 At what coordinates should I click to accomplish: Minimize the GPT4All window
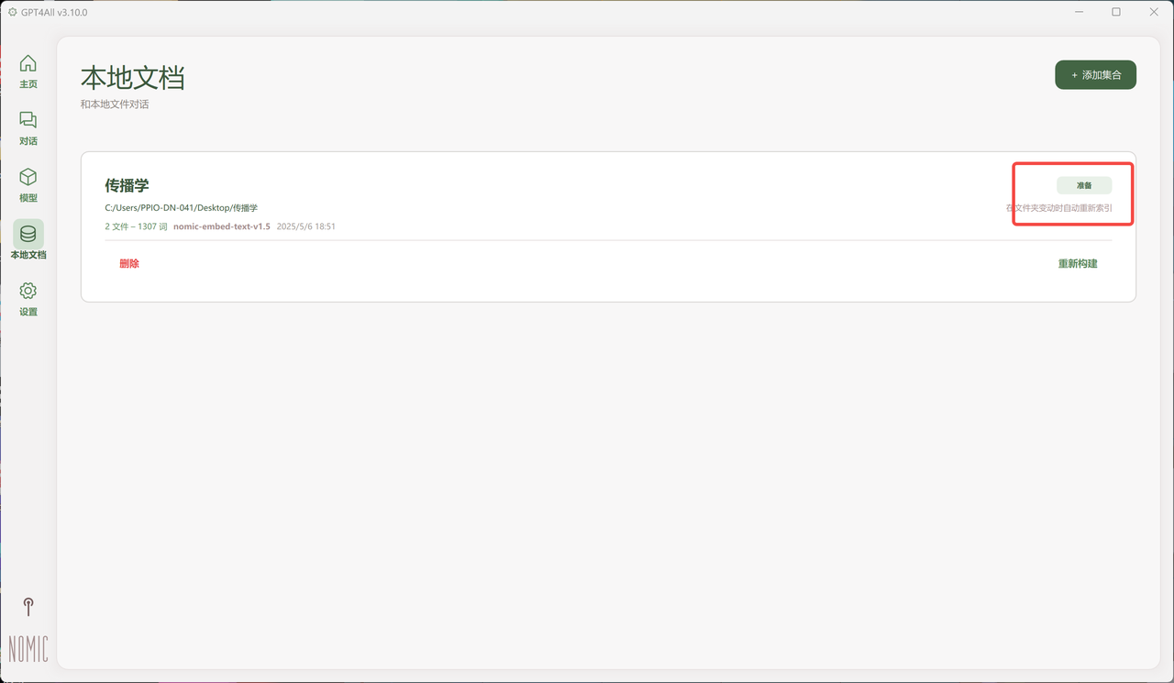[1079, 12]
